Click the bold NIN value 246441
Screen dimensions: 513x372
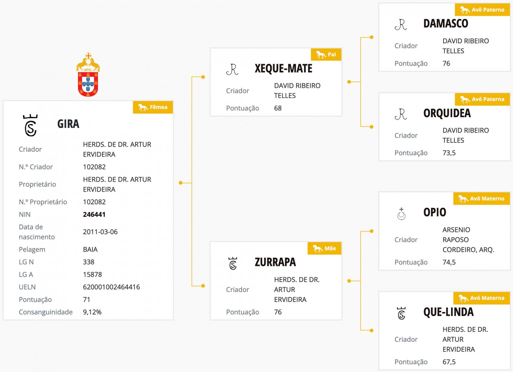coord(94,214)
